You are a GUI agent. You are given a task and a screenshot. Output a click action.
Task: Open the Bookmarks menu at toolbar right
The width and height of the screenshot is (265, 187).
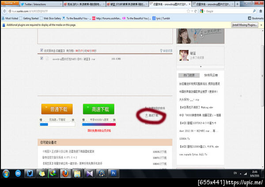click(256, 18)
